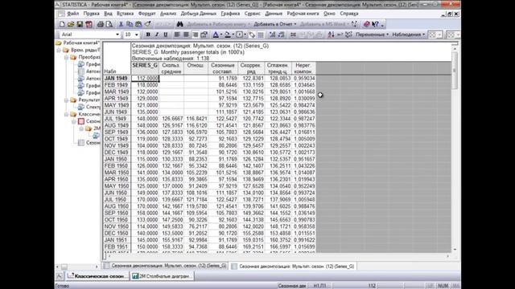Open the borders dropdown arrow
This screenshot has width=515, height=289.
(245, 35)
